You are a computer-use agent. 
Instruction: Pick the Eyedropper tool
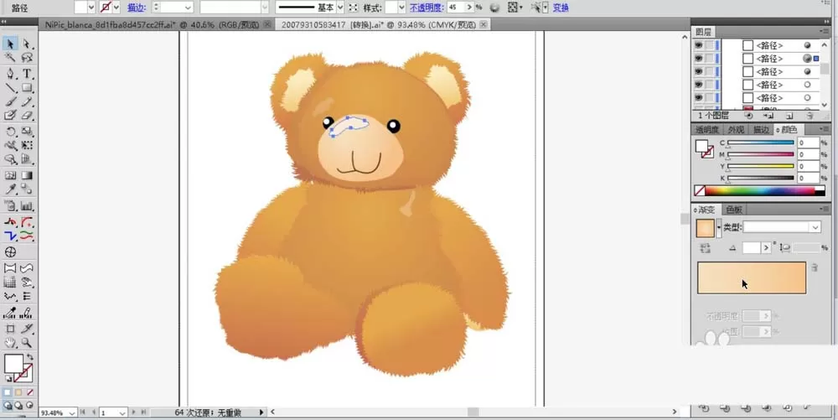10,189
